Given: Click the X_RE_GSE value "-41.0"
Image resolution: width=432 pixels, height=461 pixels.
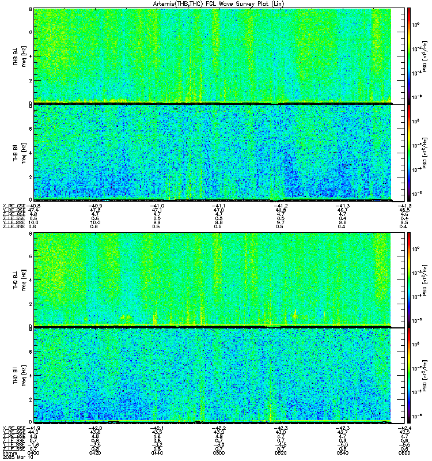Looking at the screenshot, I should 157,206.
